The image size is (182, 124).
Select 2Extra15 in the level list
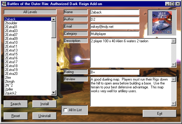click(28, 54)
